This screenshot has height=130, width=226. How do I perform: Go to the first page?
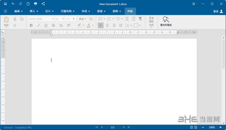click(x=97, y=127)
